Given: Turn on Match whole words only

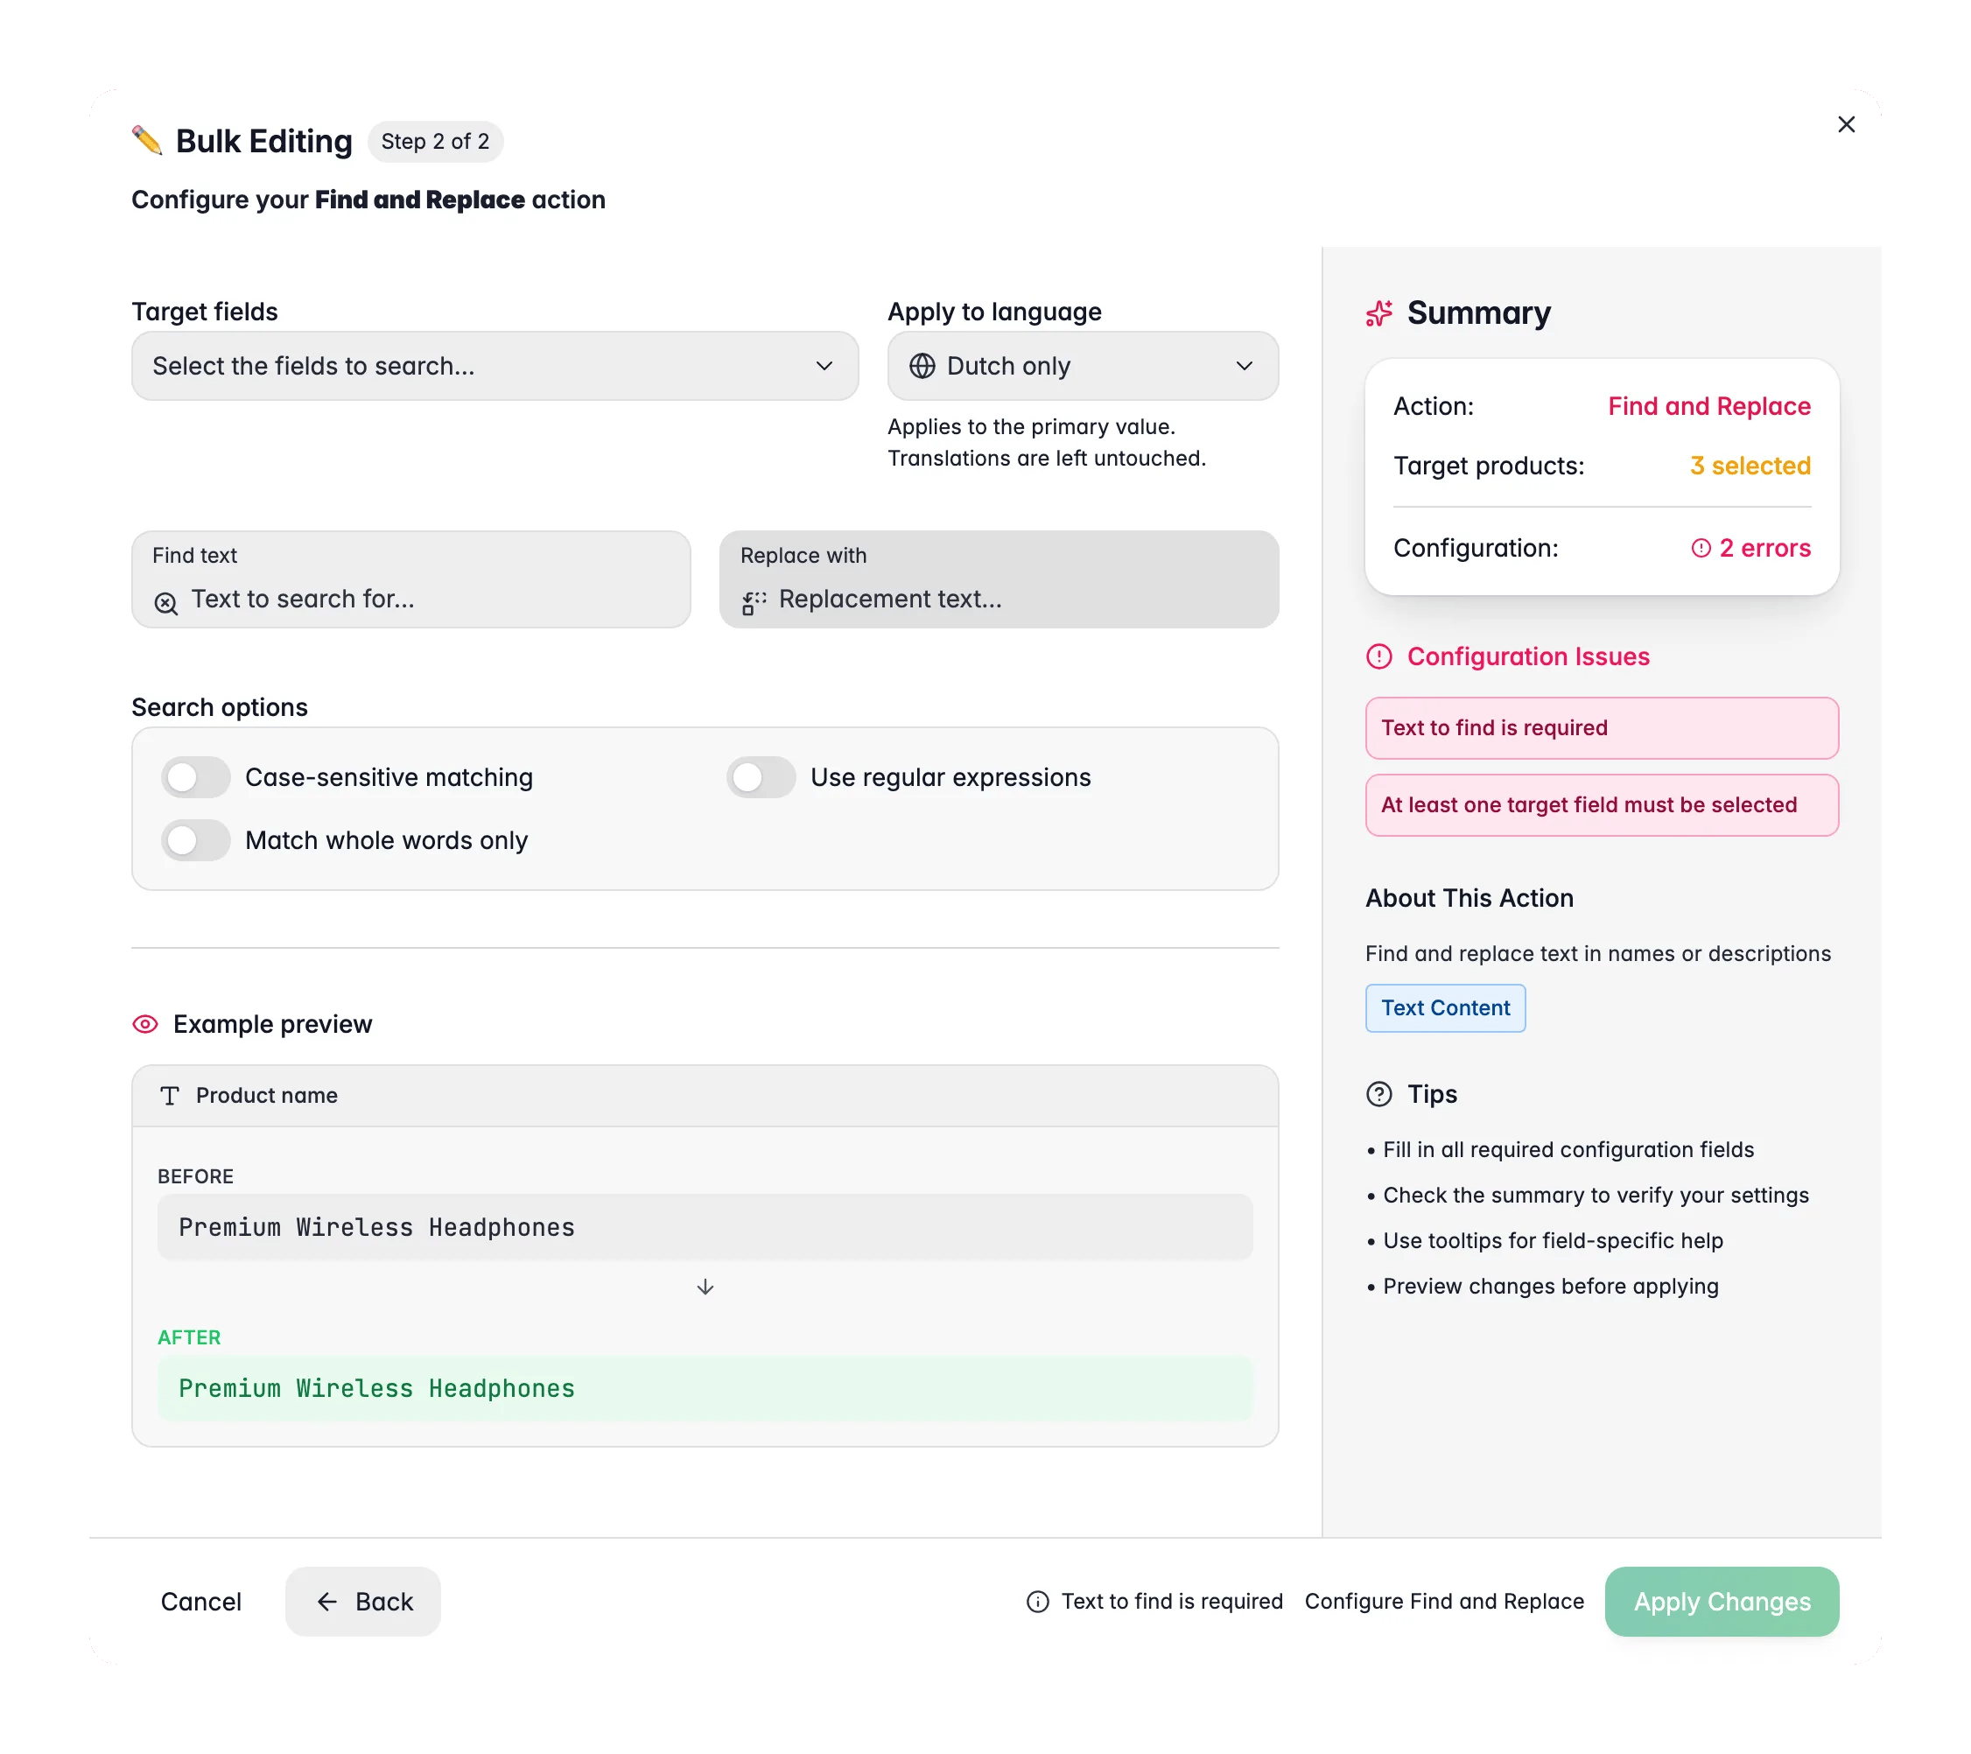Looking at the screenshot, I should pos(196,841).
